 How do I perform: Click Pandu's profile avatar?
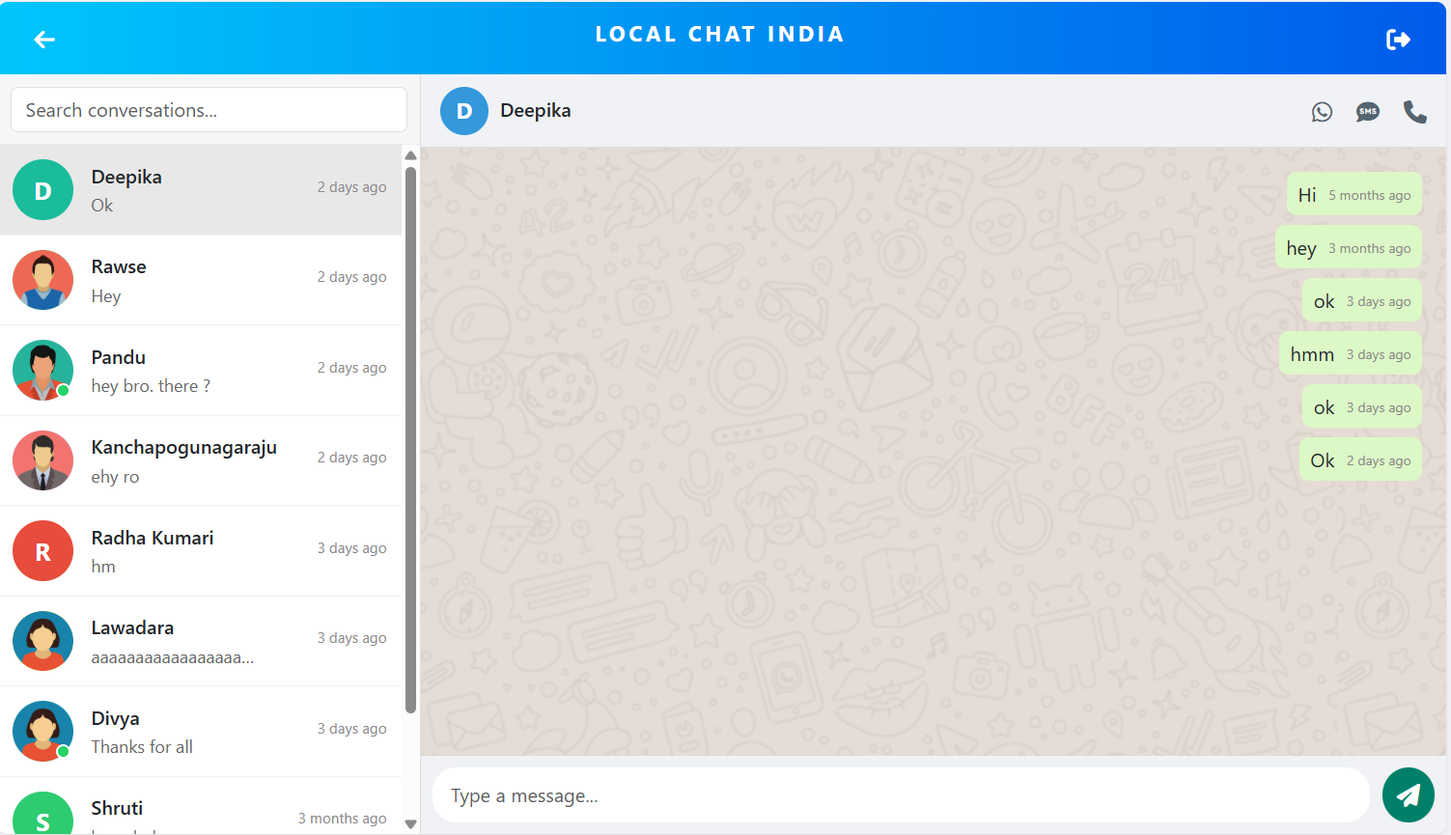pyautogui.click(x=42, y=371)
